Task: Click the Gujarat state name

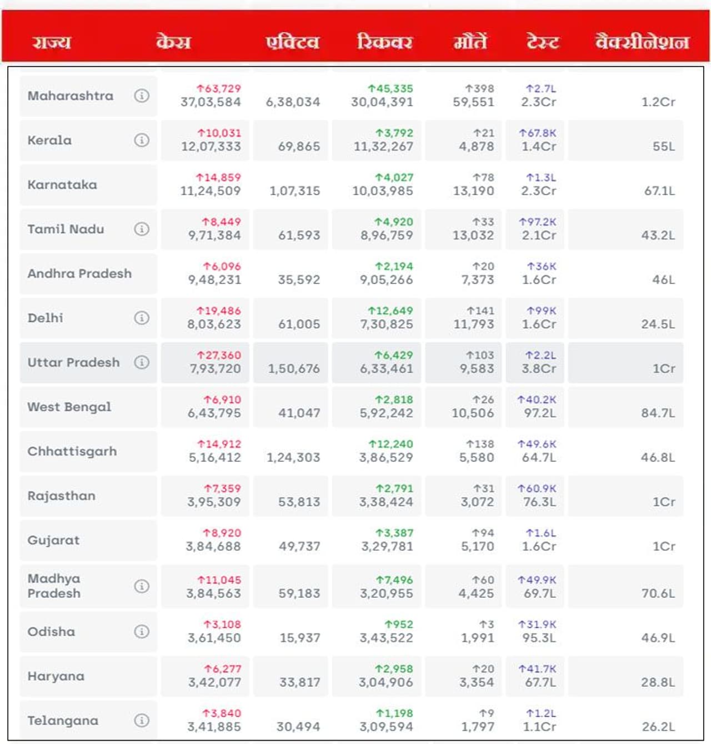Action: pos(54,540)
